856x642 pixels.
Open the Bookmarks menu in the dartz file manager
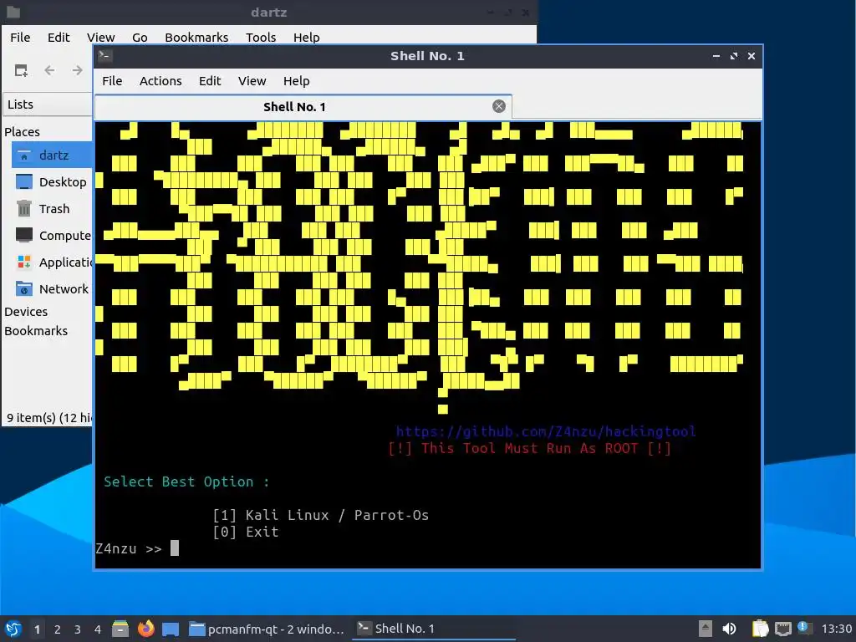pos(196,38)
